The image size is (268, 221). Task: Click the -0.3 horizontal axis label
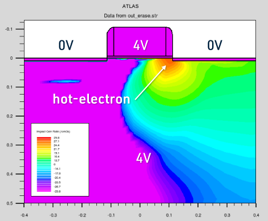pos(53,215)
